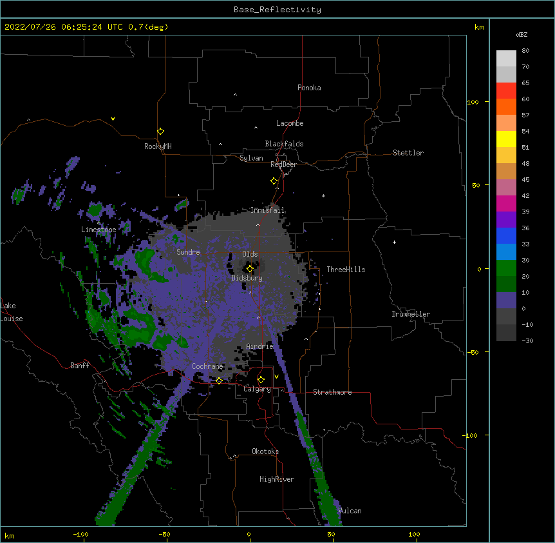The width and height of the screenshot is (555, 543).
Task: Click the km unit label at top right
Action: pos(480,27)
